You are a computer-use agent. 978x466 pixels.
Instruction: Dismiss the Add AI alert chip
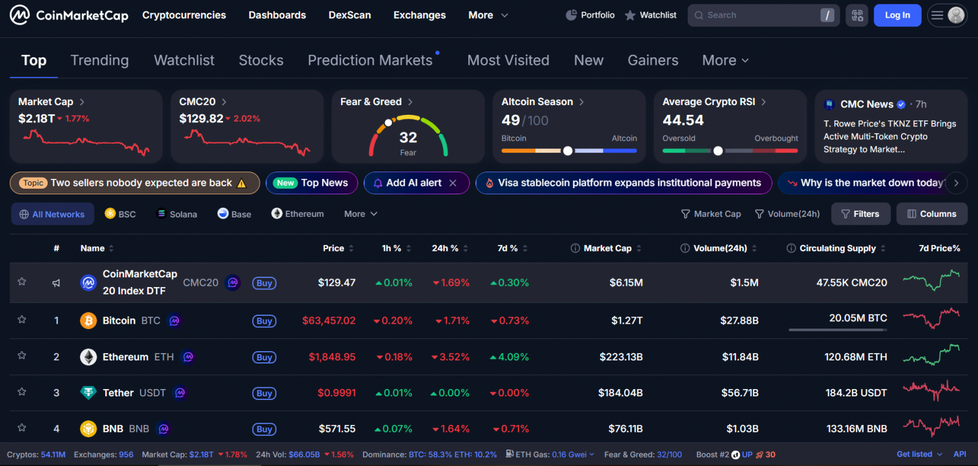tap(453, 183)
